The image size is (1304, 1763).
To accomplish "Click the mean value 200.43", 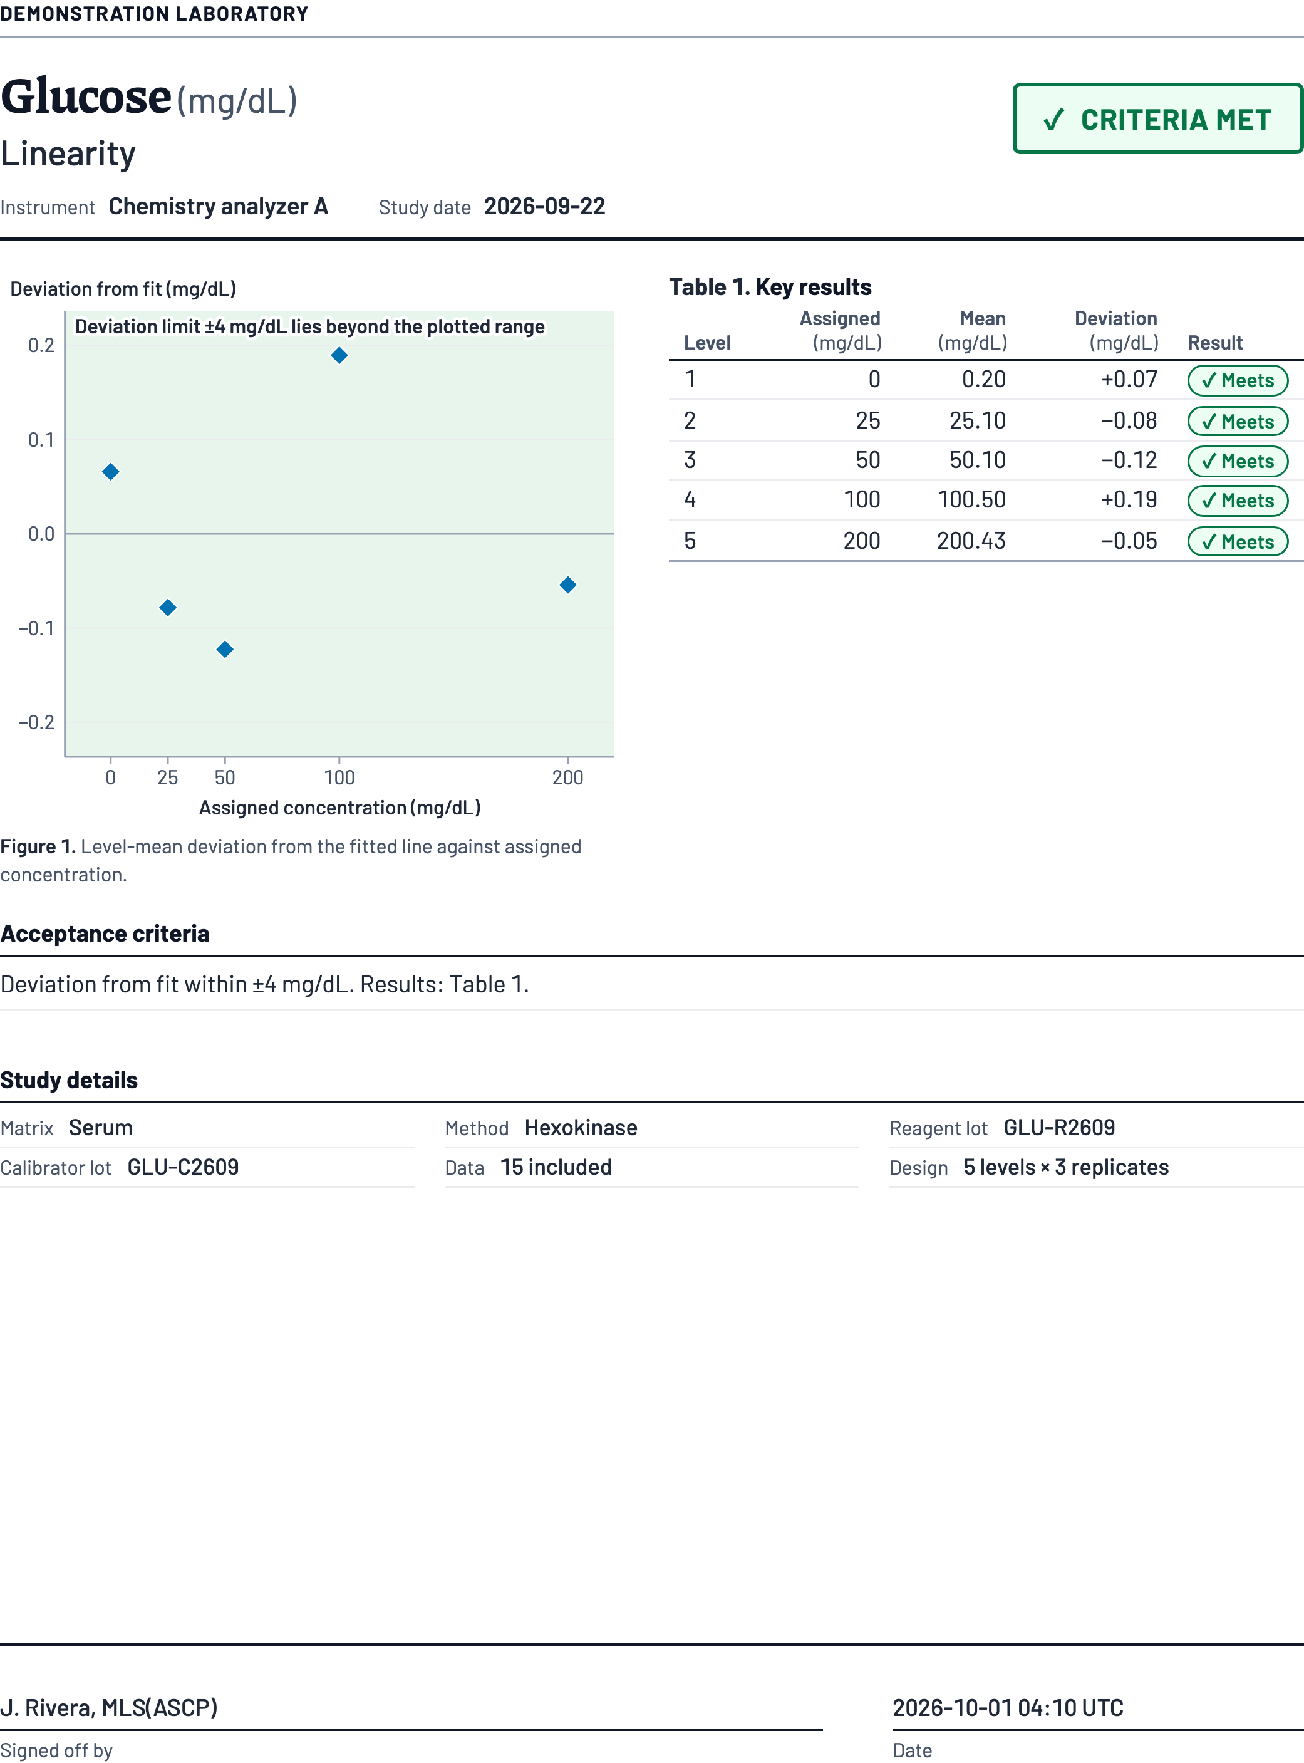I will [x=971, y=541].
